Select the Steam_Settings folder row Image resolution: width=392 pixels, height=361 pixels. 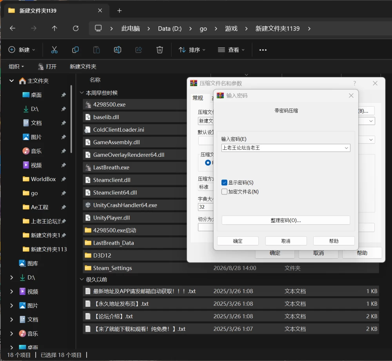click(x=231, y=268)
